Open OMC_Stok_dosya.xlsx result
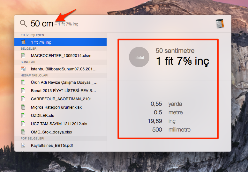The height and width of the screenshot is (172, 248). [x=51, y=132]
